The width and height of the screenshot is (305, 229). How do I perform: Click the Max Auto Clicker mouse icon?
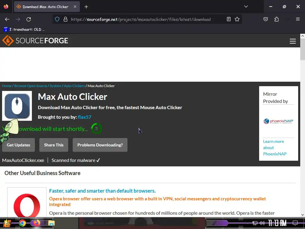tap(17, 106)
